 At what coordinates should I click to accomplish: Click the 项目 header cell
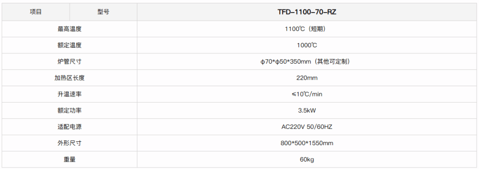[x=36, y=12]
